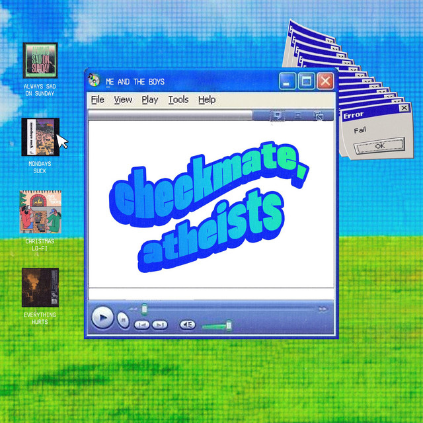Mute audio with the speaker button
Image resolution: width=423 pixels, height=423 pixels.
188,325
